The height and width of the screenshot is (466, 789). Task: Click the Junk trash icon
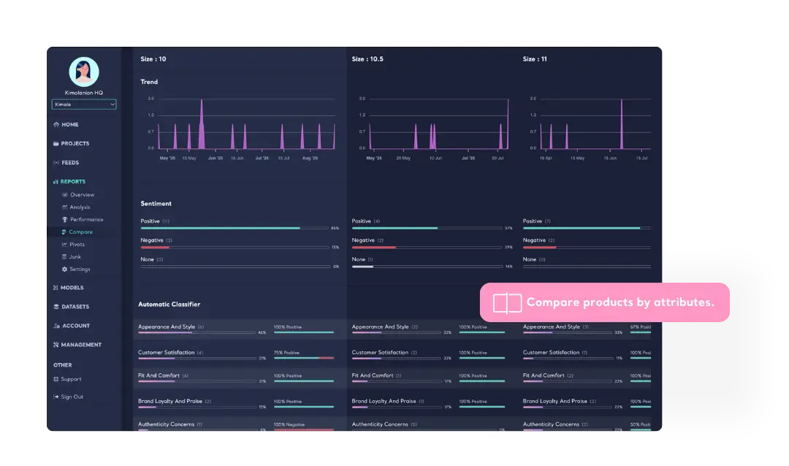tap(65, 257)
